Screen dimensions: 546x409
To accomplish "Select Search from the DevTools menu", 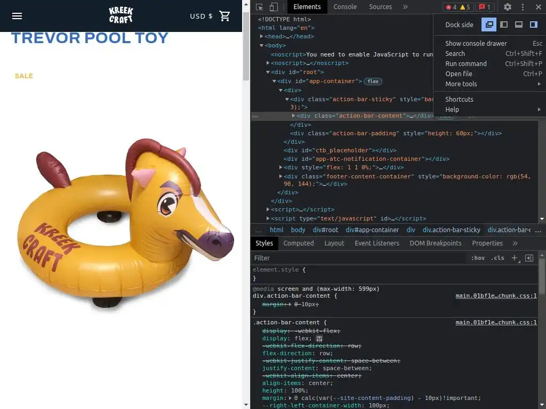I will point(489,54).
